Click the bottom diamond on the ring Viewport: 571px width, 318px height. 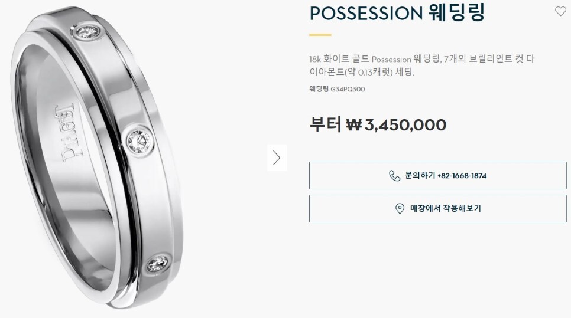158,264
